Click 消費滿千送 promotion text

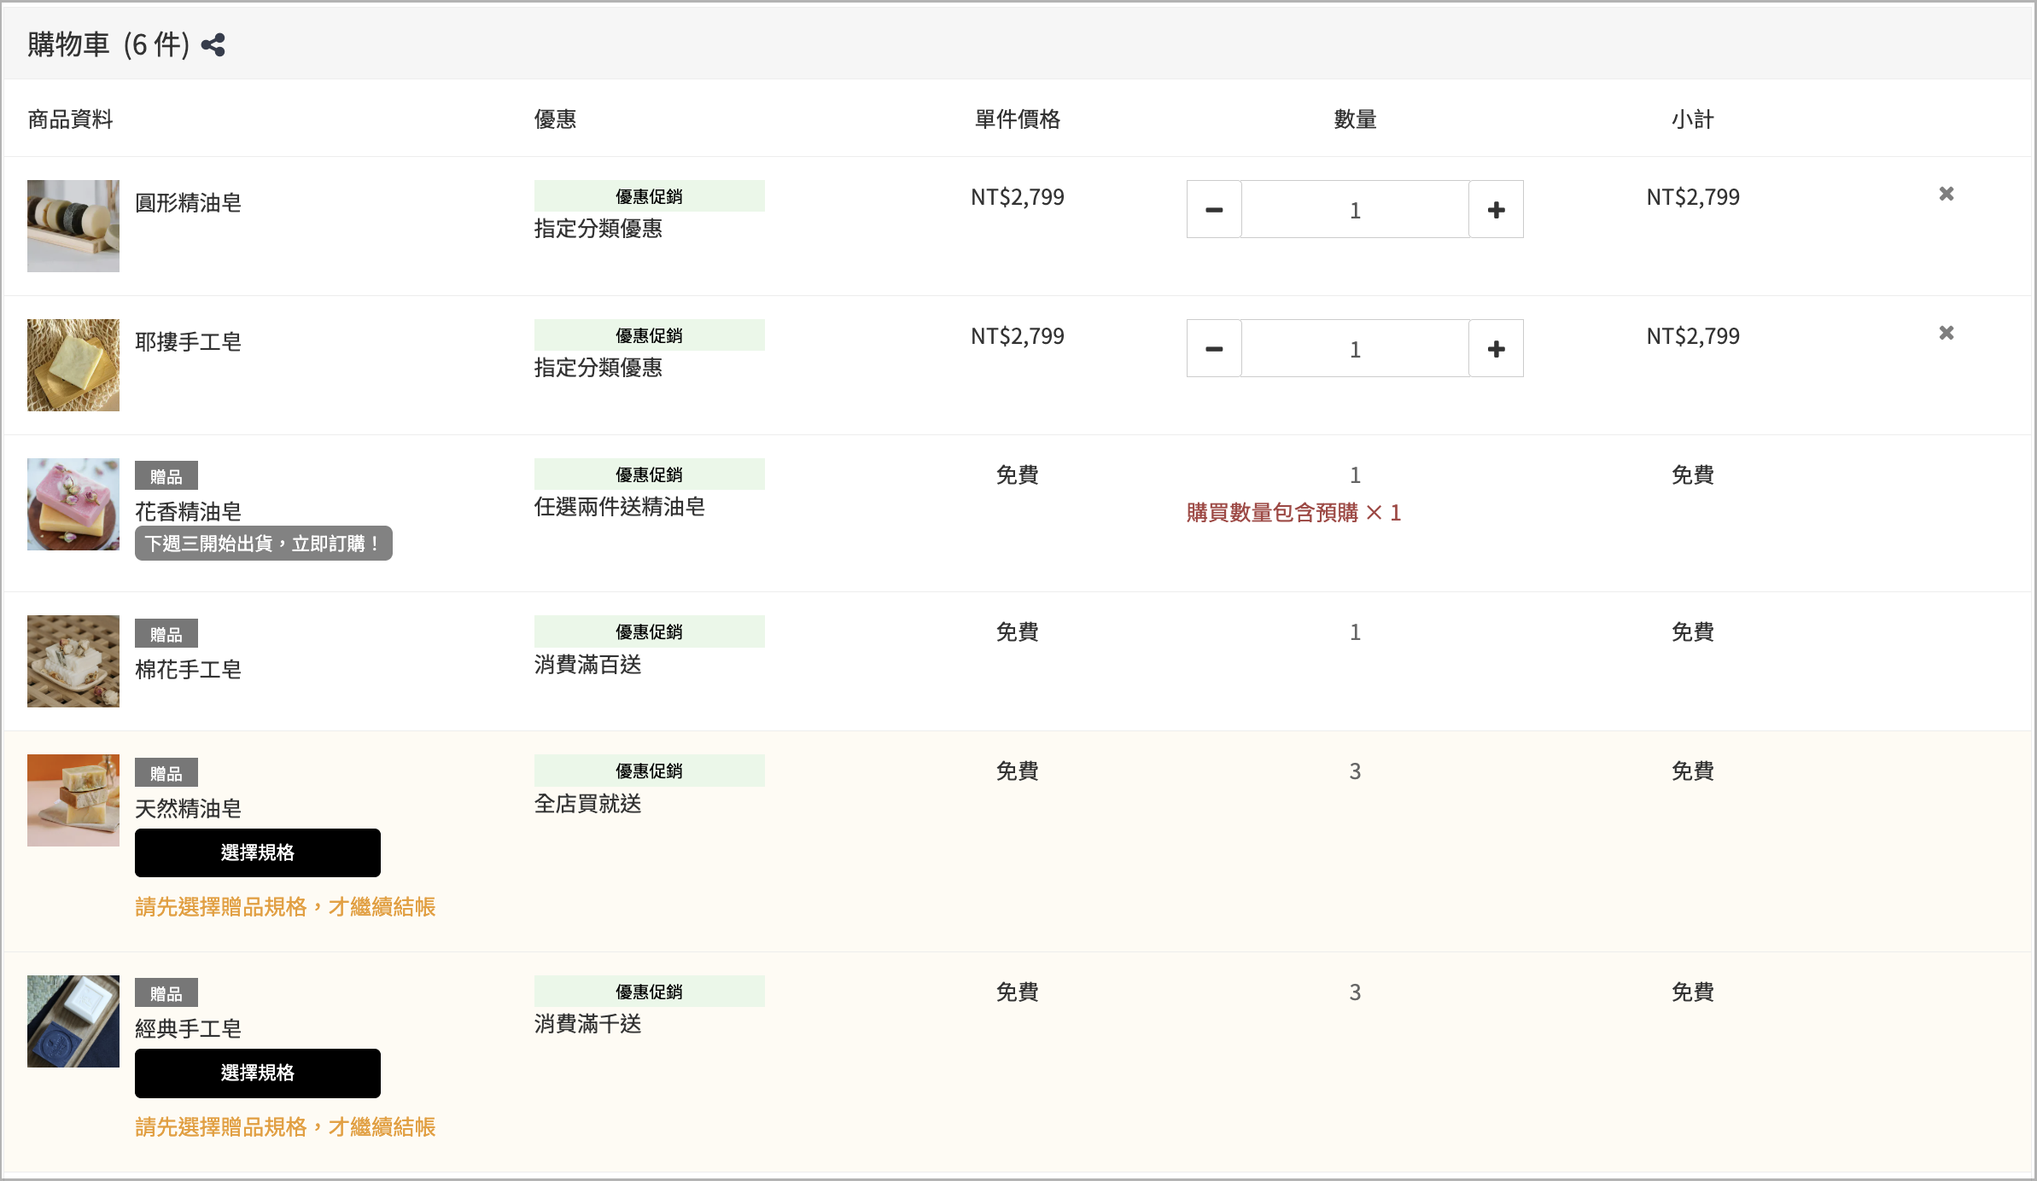coord(588,1024)
